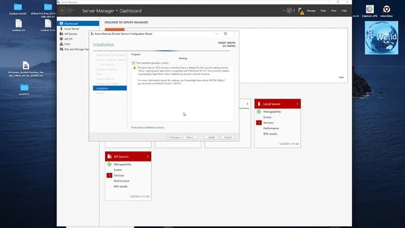Screen dimensions: 405x228
Task: Click the red Services alert badge in All Servers tile
Action: (x=109, y=175)
